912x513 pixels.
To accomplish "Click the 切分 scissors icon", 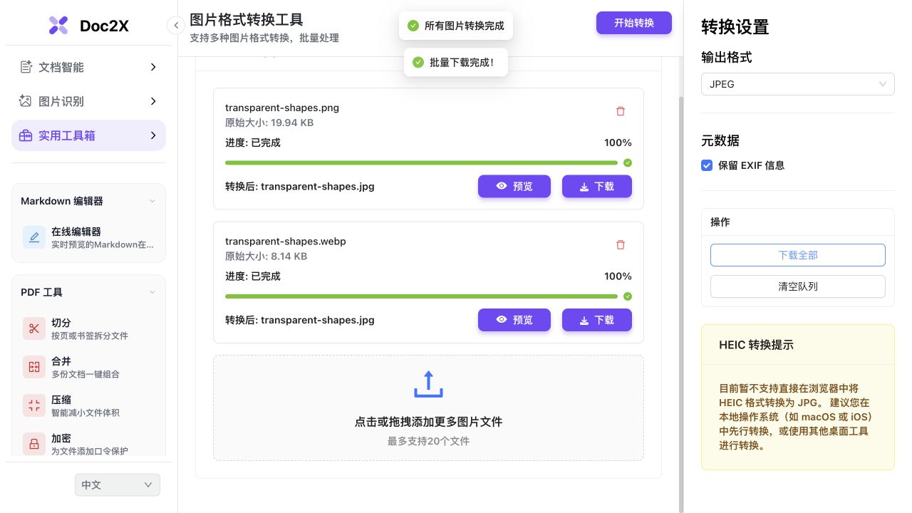I will coord(34,328).
